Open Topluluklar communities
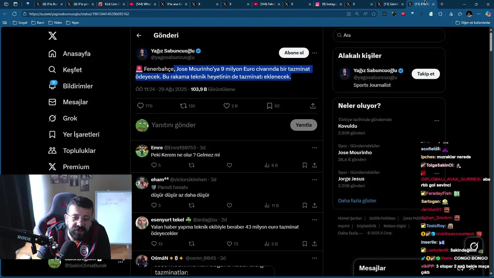 72,151
